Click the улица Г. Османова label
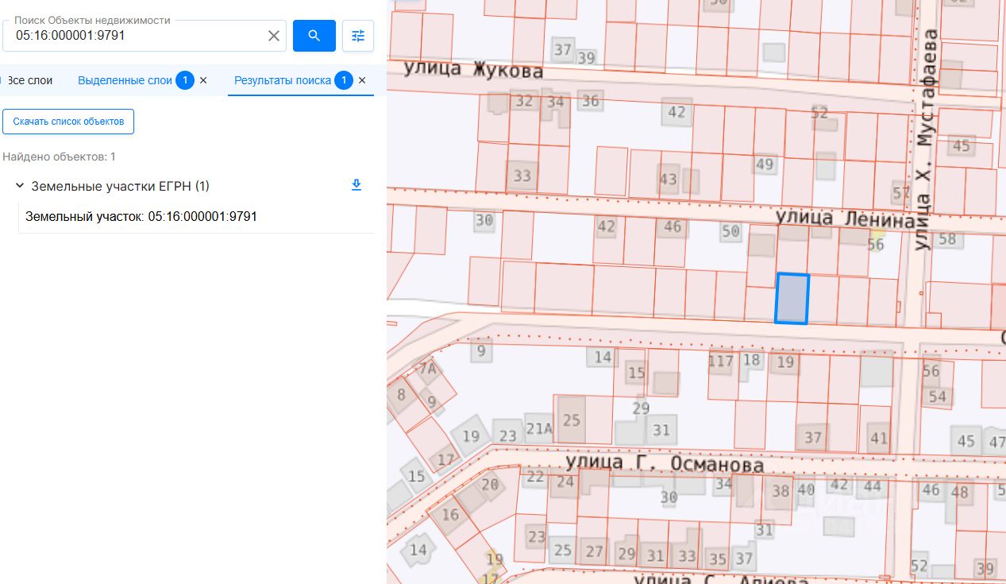The height and width of the screenshot is (584, 1006). [x=665, y=463]
